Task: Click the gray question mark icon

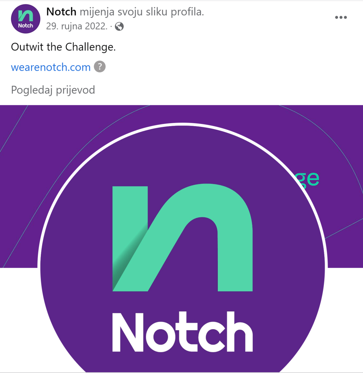Action: click(x=100, y=67)
